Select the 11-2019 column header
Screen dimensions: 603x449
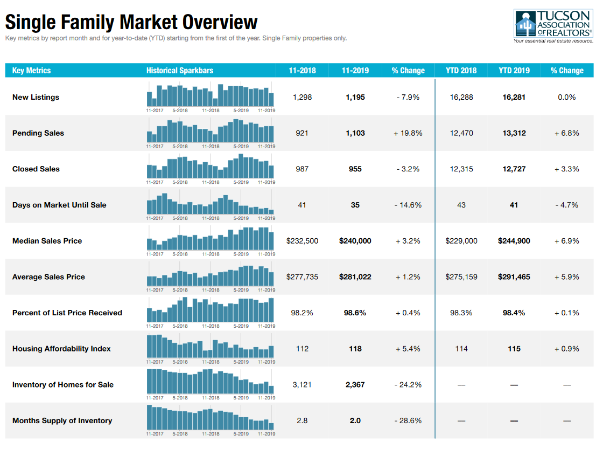coord(355,71)
